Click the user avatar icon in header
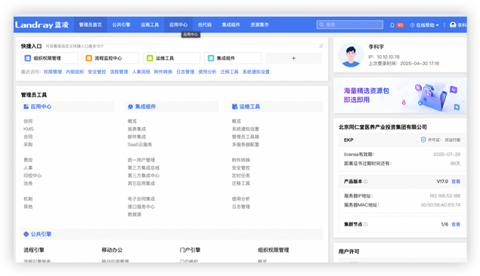The height and width of the screenshot is (276, 480). [x=453, y=25]
